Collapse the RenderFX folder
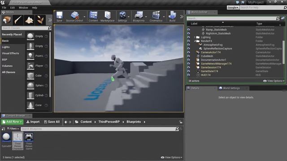The image size is (287, 161). tap(195, 41)
